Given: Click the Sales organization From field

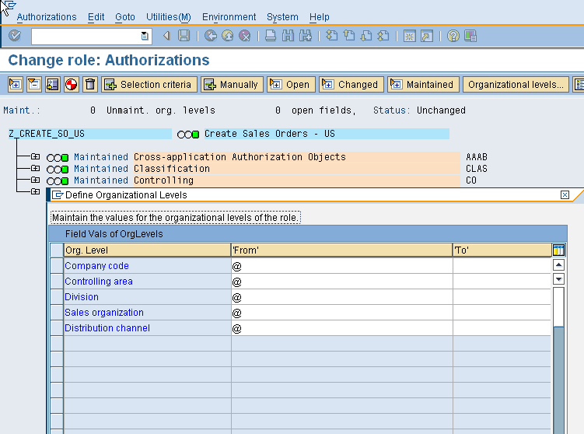Looking at the screenshot, I should coord(342,313).
